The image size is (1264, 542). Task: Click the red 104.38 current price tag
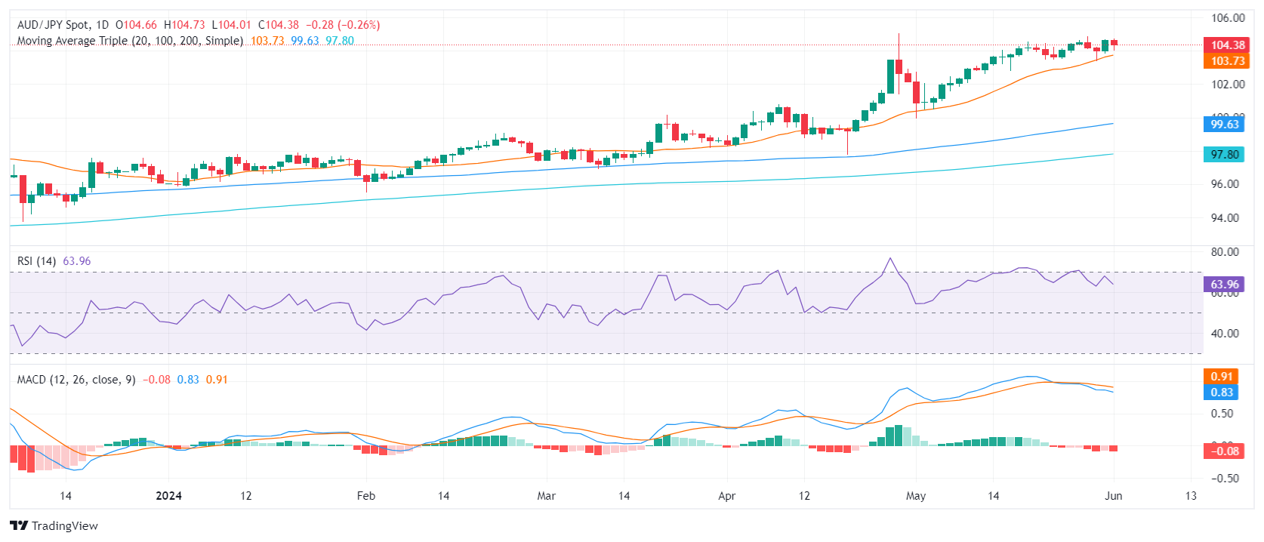coord(1227,45)
